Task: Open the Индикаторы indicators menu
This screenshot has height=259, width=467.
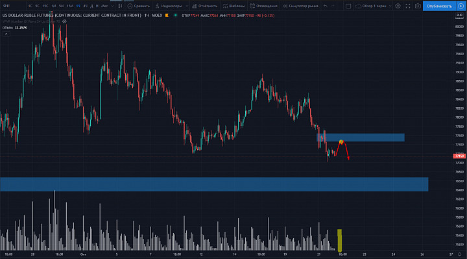Action: (x=169, y=6)
